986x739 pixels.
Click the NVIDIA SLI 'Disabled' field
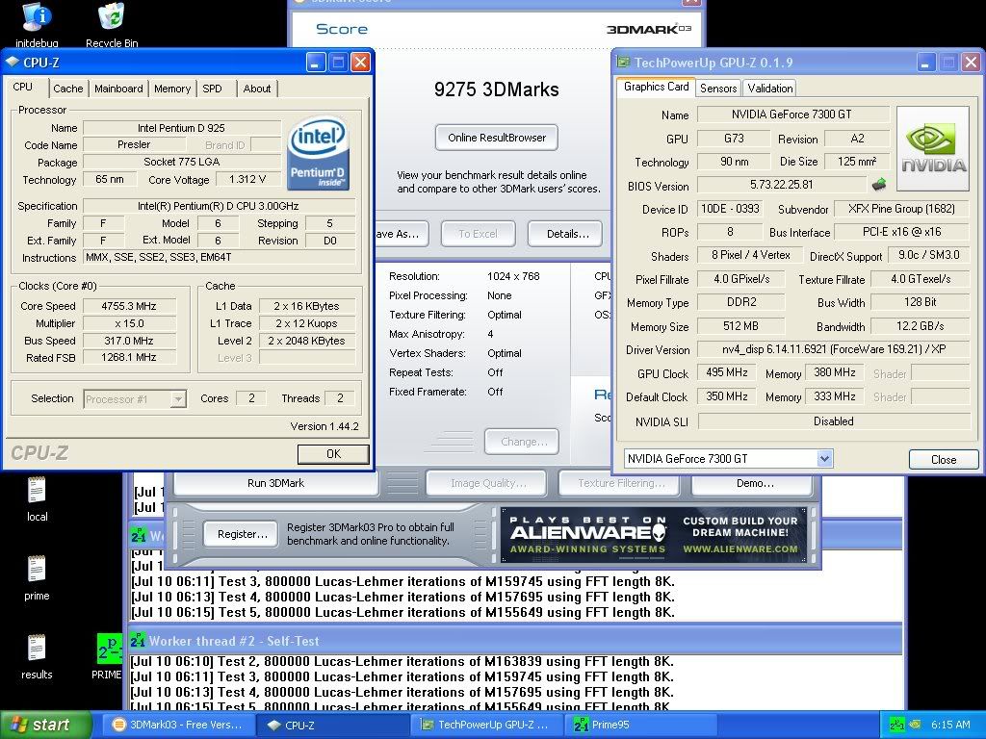834,421
